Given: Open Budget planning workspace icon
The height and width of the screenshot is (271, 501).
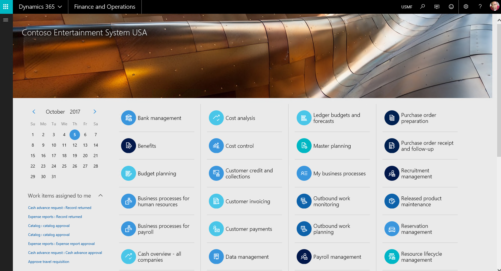Looking at the screenshot, I should point(129,173).
